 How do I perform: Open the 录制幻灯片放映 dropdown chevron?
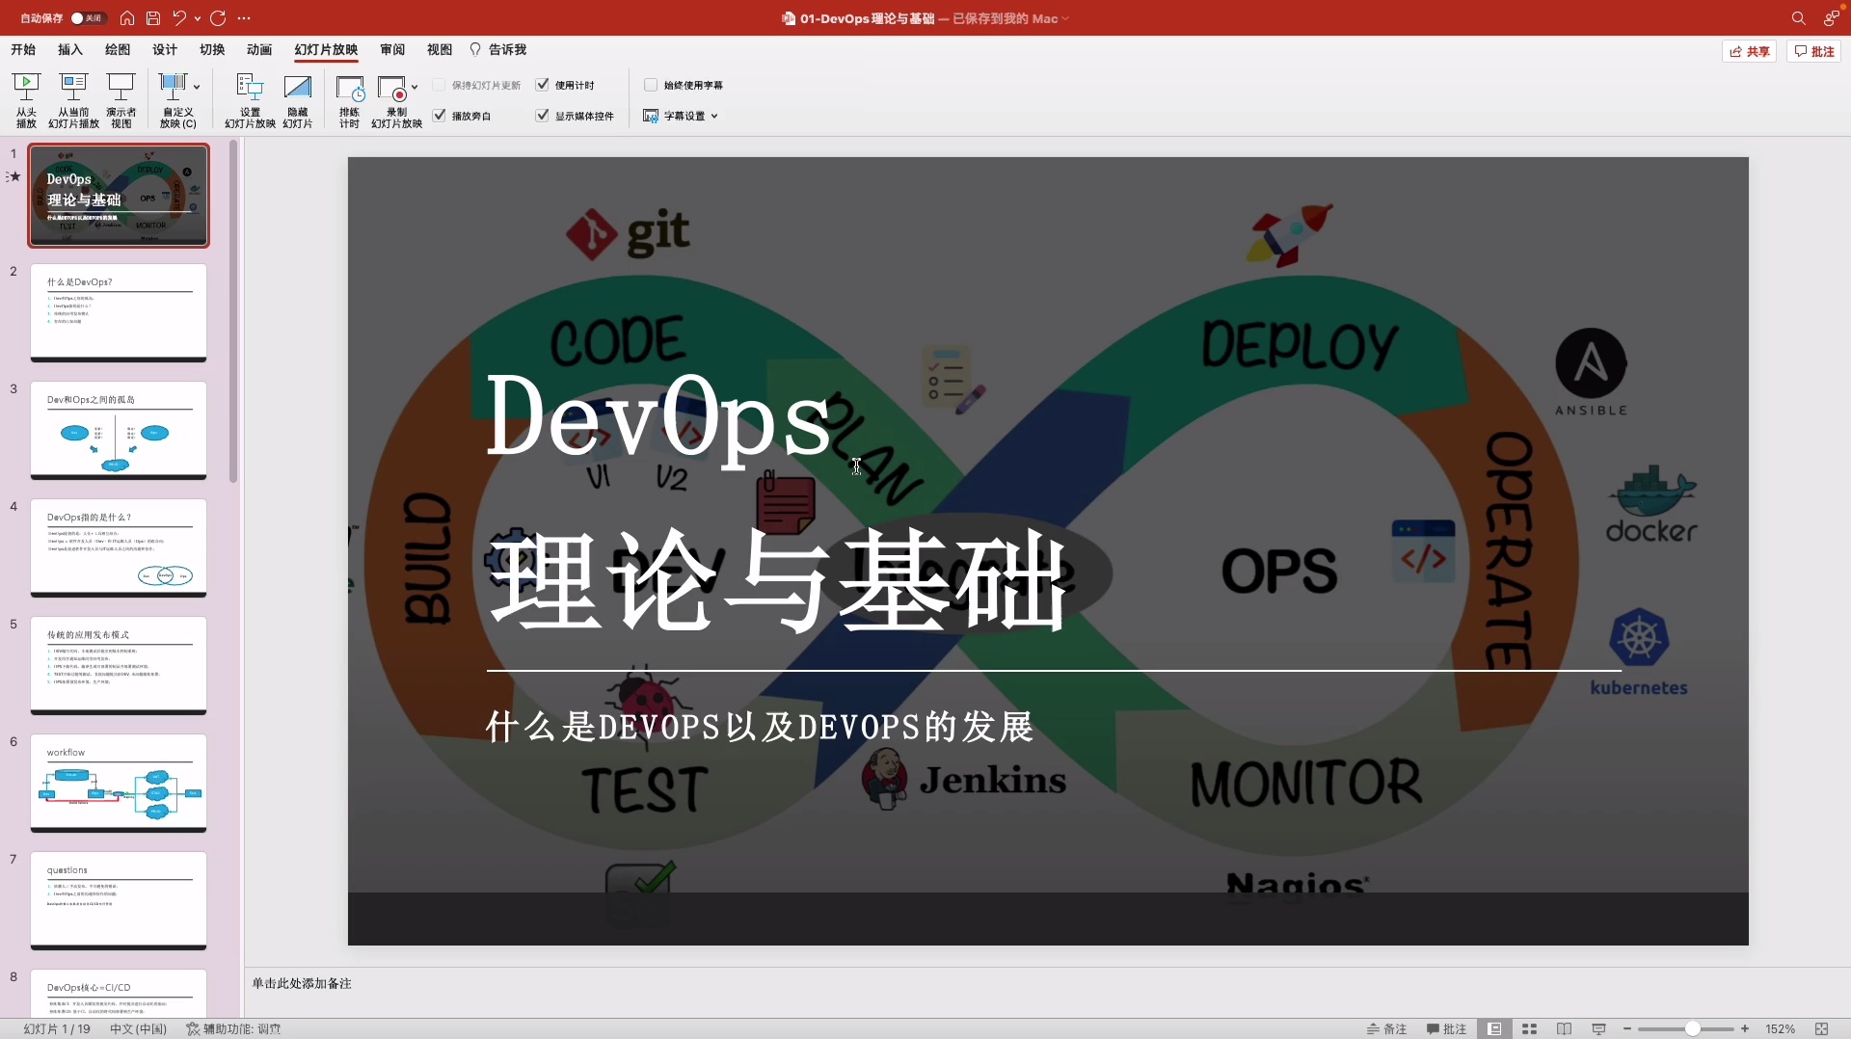(x=415, y=88)
